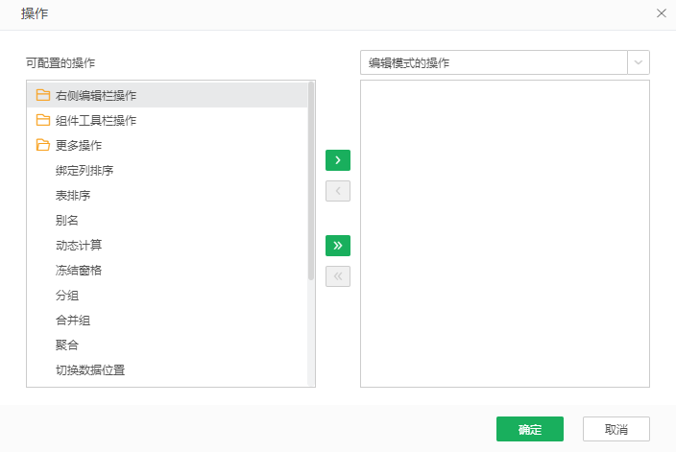676x452 pixels.
Task: Collapse the 更多操作 folder icon
Action: point(42,146)
